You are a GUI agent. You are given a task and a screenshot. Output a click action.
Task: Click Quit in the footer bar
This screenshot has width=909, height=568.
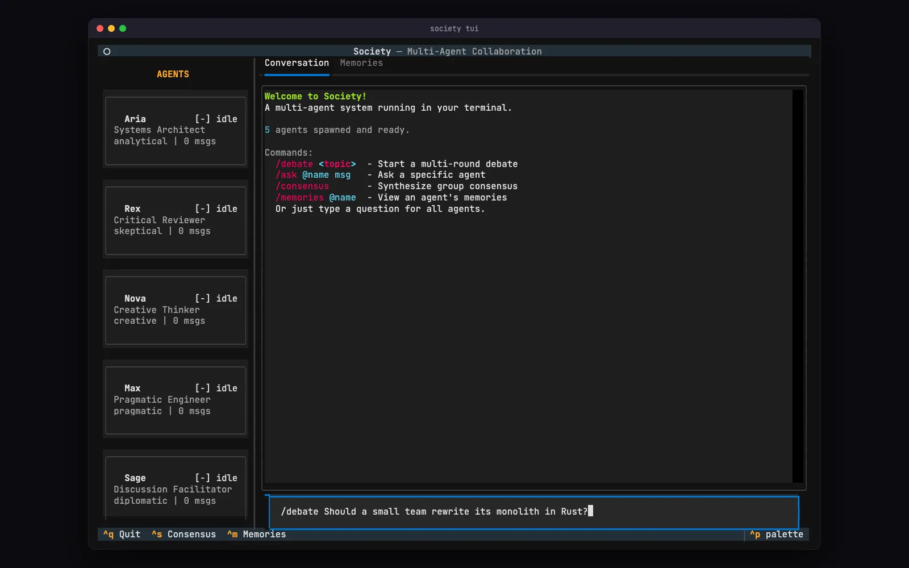click(x=122, y=534)
